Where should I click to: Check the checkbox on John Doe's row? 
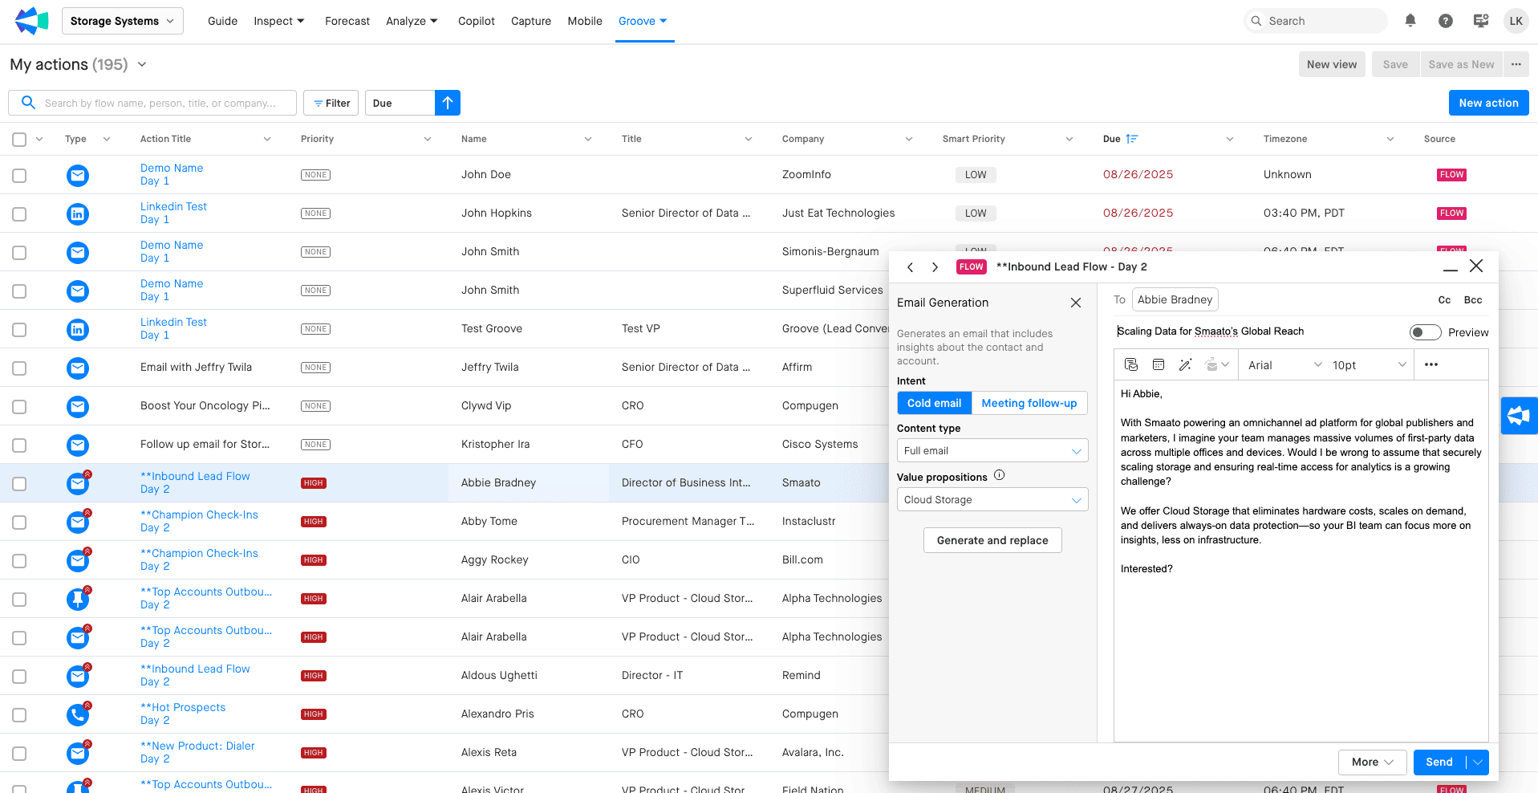click(x=19, y=175)
